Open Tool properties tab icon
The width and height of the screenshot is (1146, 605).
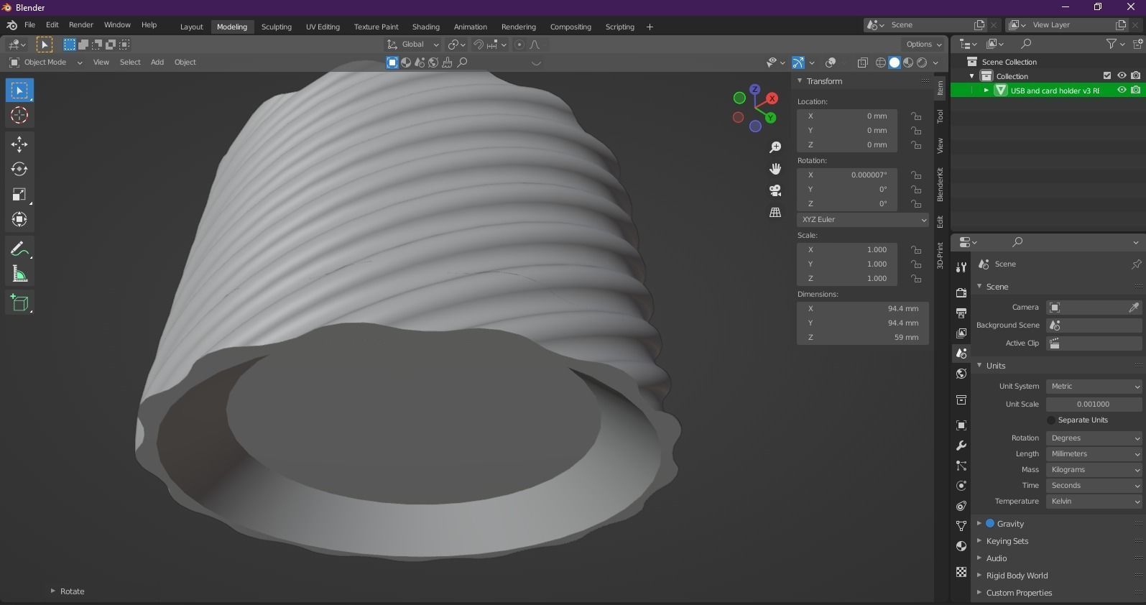961,267
